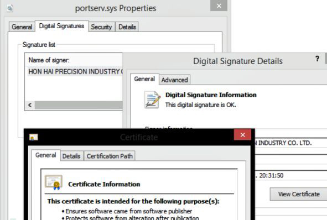Open the Details tab in Properties

tap(127, 27)
